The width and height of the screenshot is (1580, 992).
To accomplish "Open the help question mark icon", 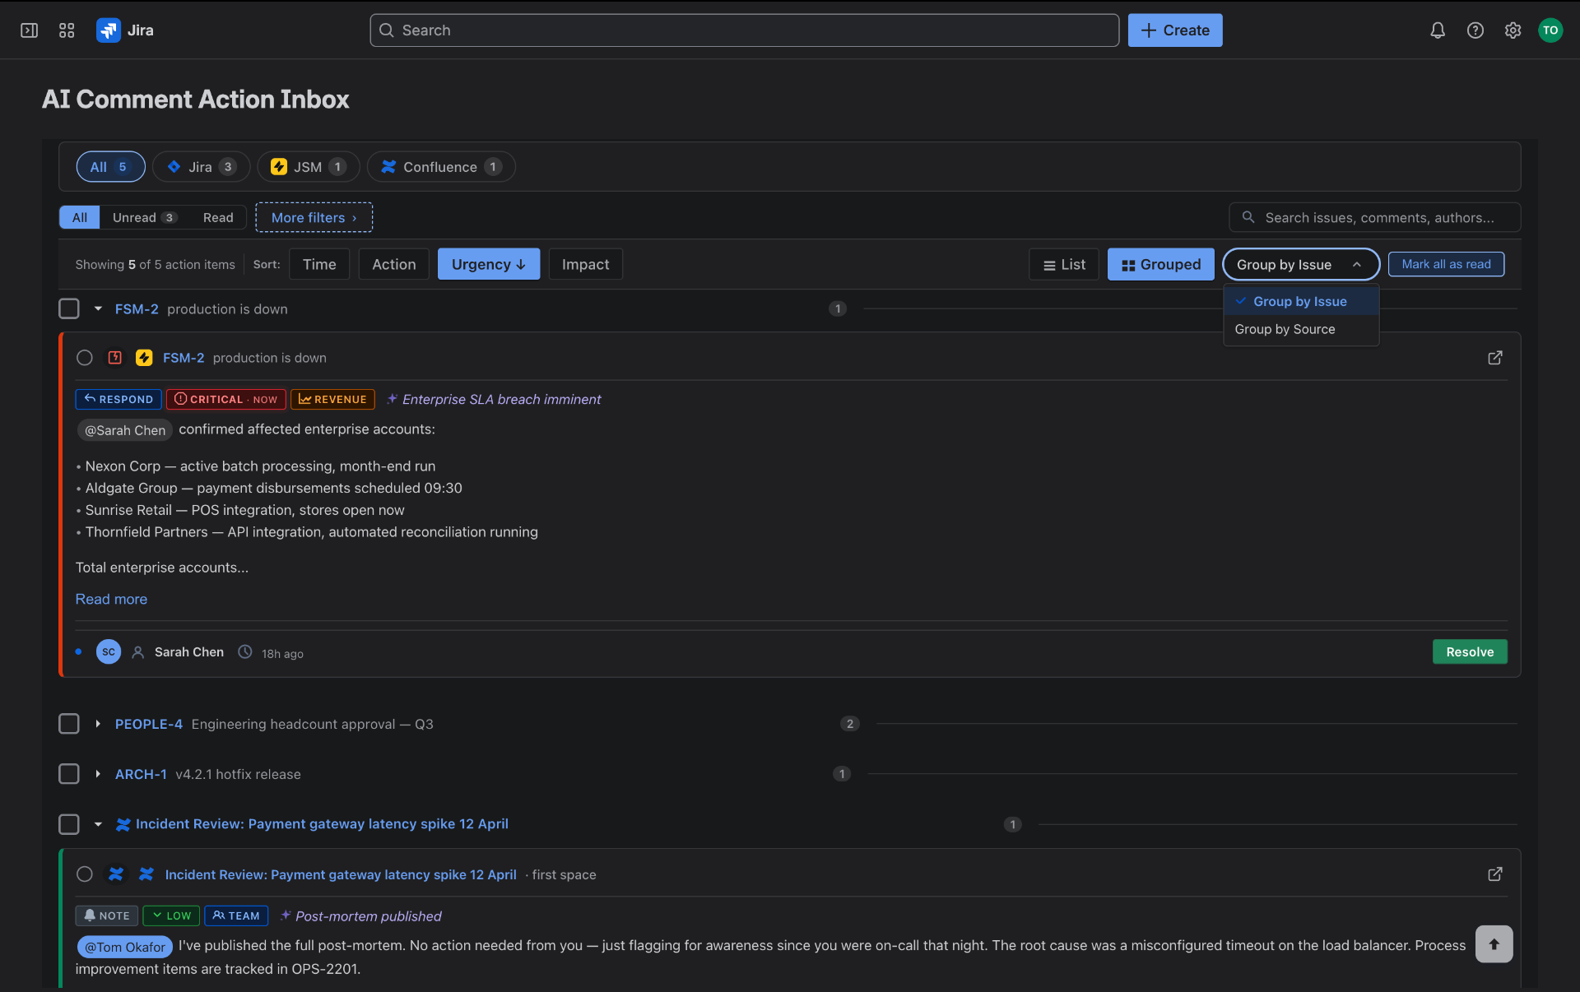I will [x=1475, y=30].
